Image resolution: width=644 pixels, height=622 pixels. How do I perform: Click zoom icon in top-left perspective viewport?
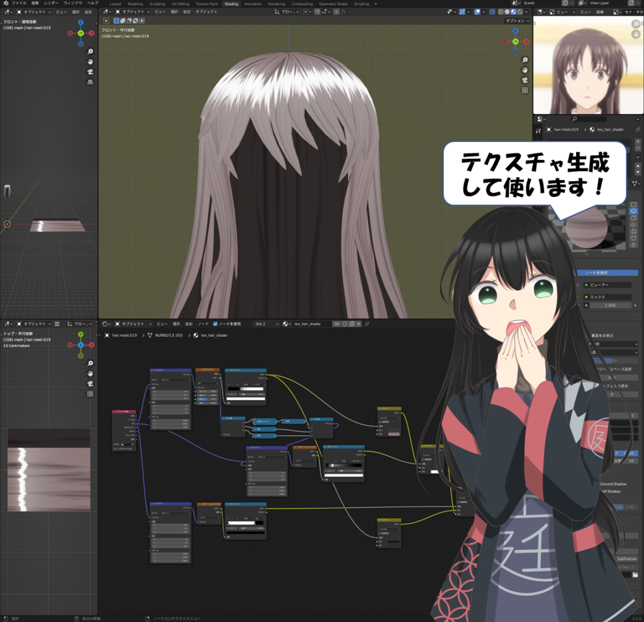coord(91,52)
